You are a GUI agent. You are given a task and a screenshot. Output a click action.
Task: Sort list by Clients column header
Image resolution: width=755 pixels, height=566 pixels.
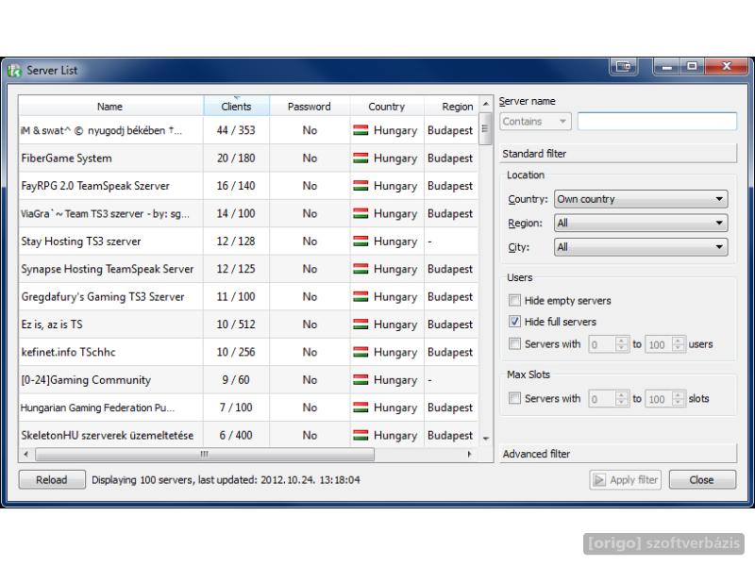pos(237,107)
